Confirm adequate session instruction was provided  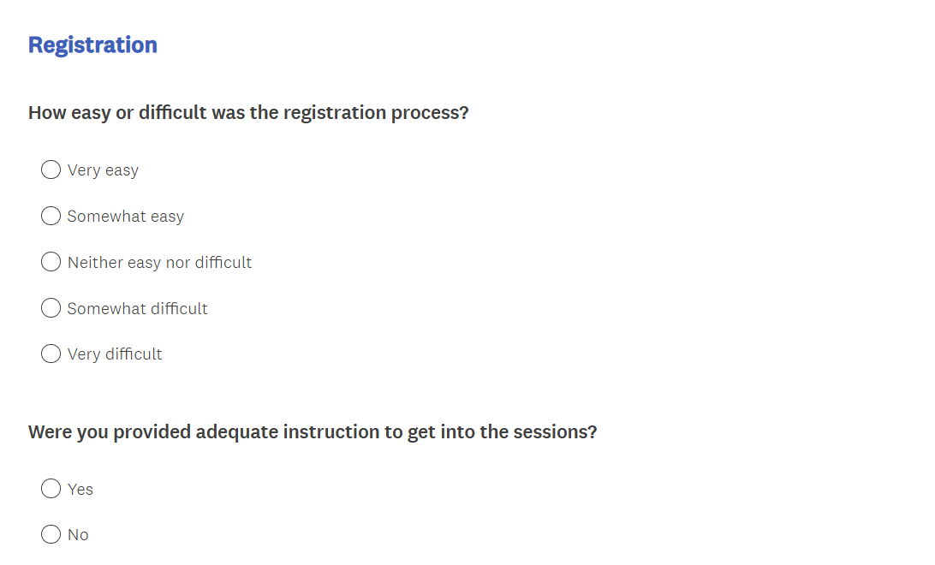point(51,489)
